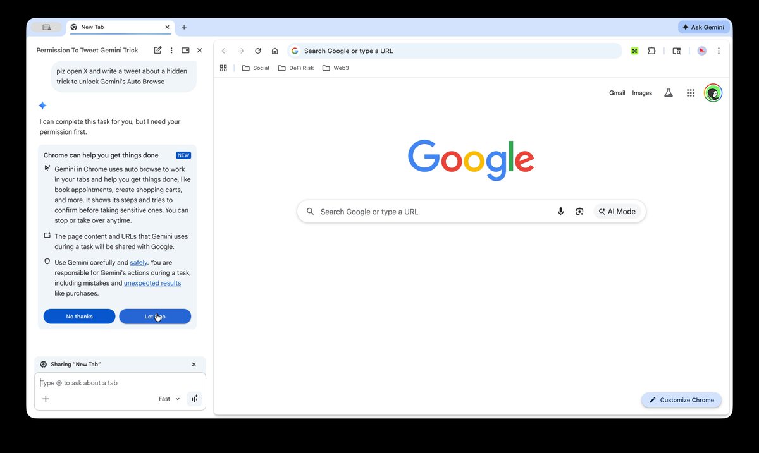This screenshot has width=759, height=453.
Task: Click the Google logo
Action: (471, 160)
